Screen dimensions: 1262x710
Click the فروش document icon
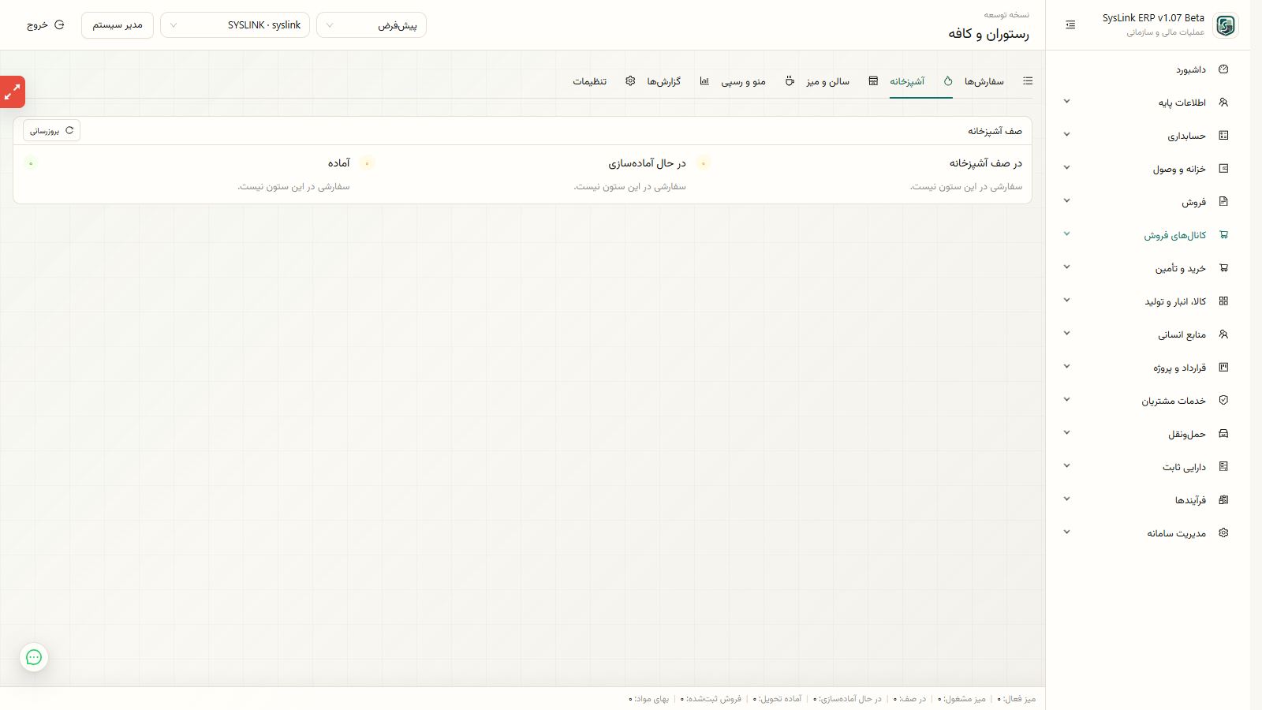(1223, 202)
